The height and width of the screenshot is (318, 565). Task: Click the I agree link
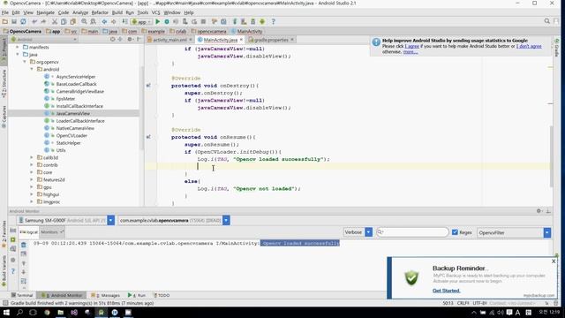(412, 46)
